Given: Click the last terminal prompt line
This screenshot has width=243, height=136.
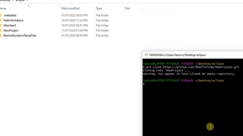Looking at the screenshot, I should coord(144,84).
